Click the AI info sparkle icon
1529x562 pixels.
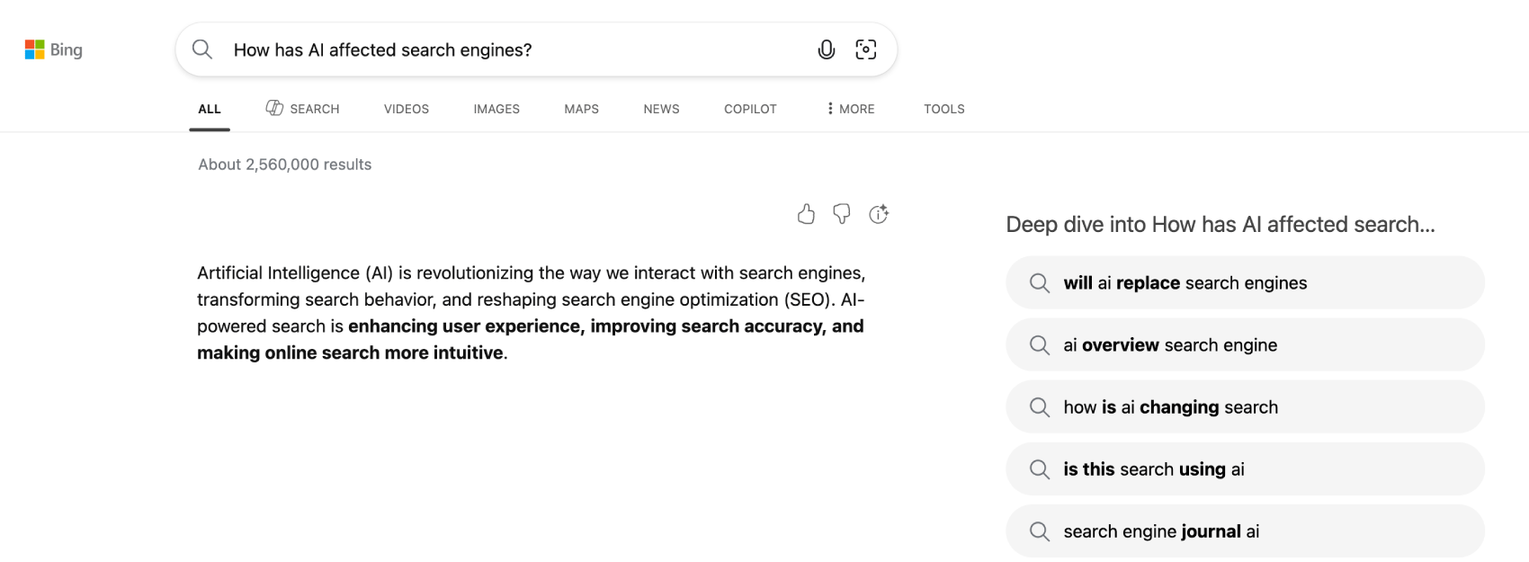879,214
